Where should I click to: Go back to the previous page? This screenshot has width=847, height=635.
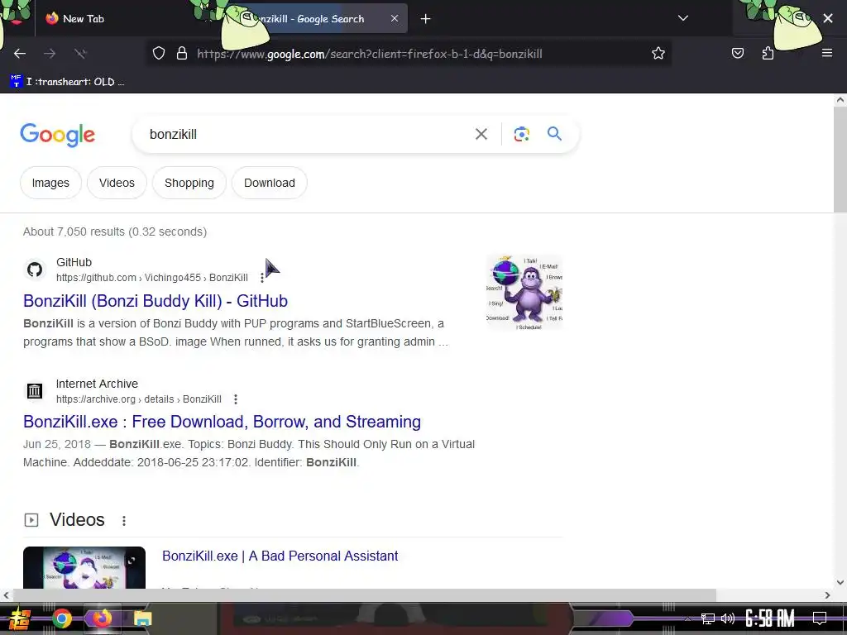tap(20, 54)
